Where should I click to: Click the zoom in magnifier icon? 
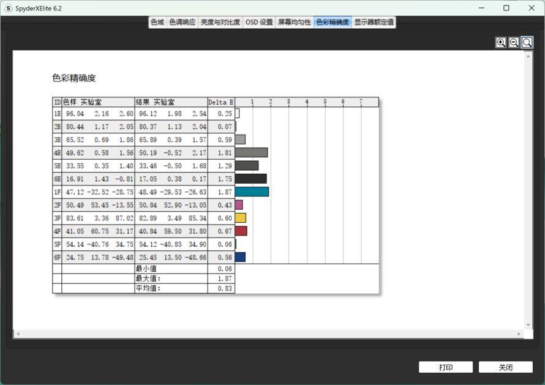coord(501,42)
